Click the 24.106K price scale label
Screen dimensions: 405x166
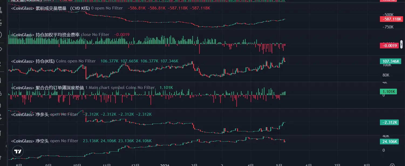389,142
